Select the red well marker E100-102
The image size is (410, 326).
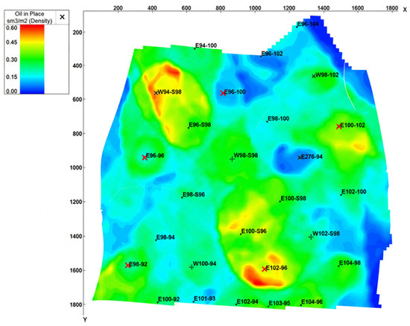coord(339,127)
